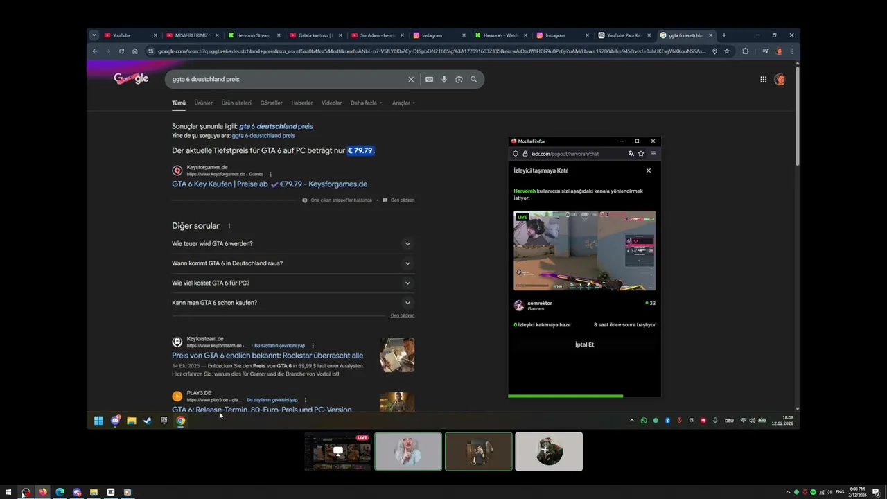
Task: Click the green countdown progress bar
Action: pyautogui.click(x=565, y=396)
